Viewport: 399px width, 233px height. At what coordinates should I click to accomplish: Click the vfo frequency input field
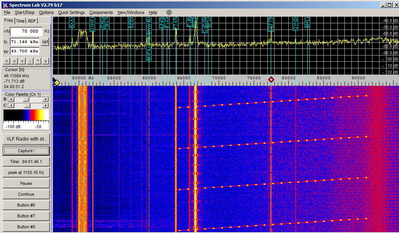(26, 31)
